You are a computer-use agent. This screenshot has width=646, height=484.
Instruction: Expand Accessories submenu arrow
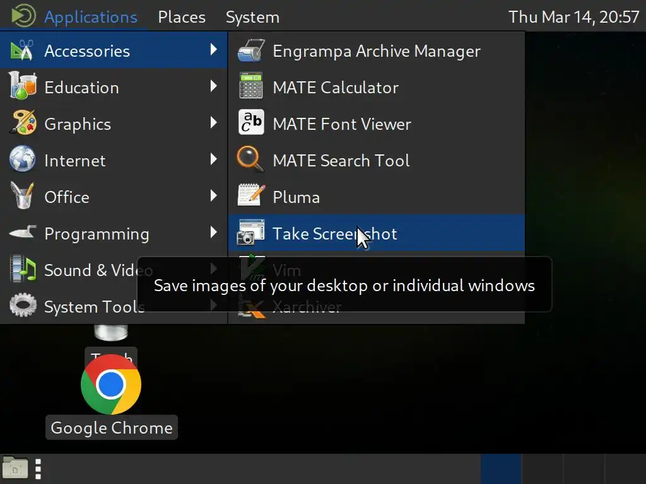click(213, 50)
